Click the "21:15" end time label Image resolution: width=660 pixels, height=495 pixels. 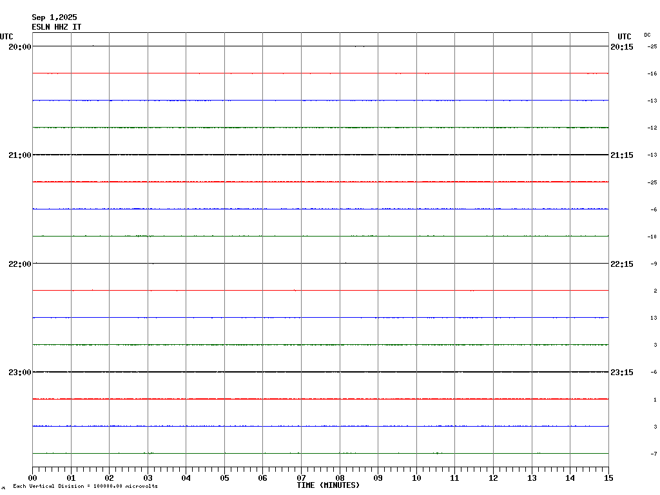622,155
